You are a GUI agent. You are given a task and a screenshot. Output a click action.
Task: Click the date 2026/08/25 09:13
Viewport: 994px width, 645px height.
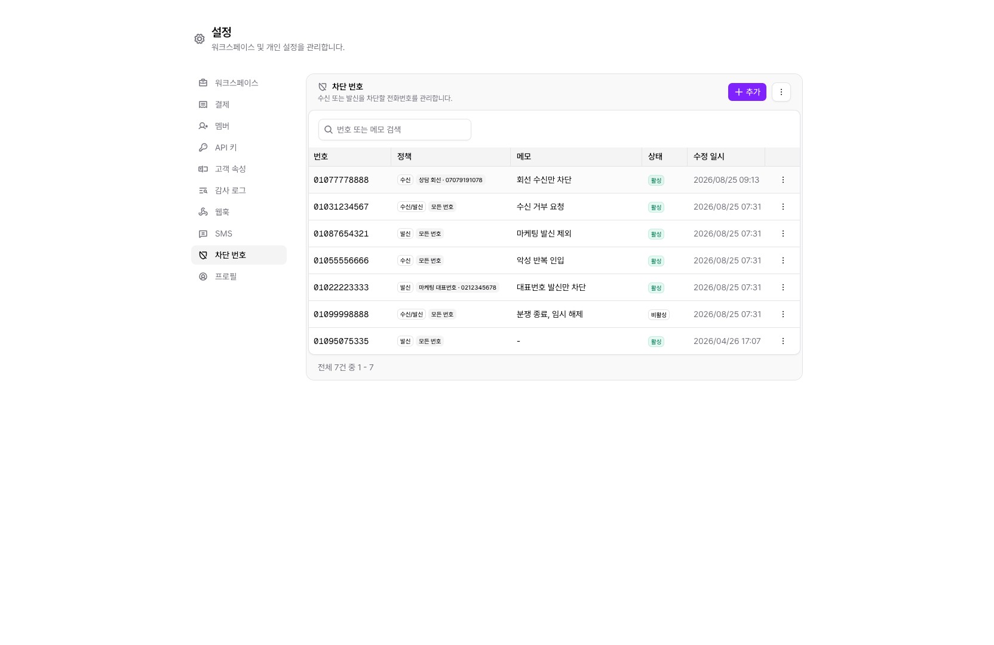[726, 180]
